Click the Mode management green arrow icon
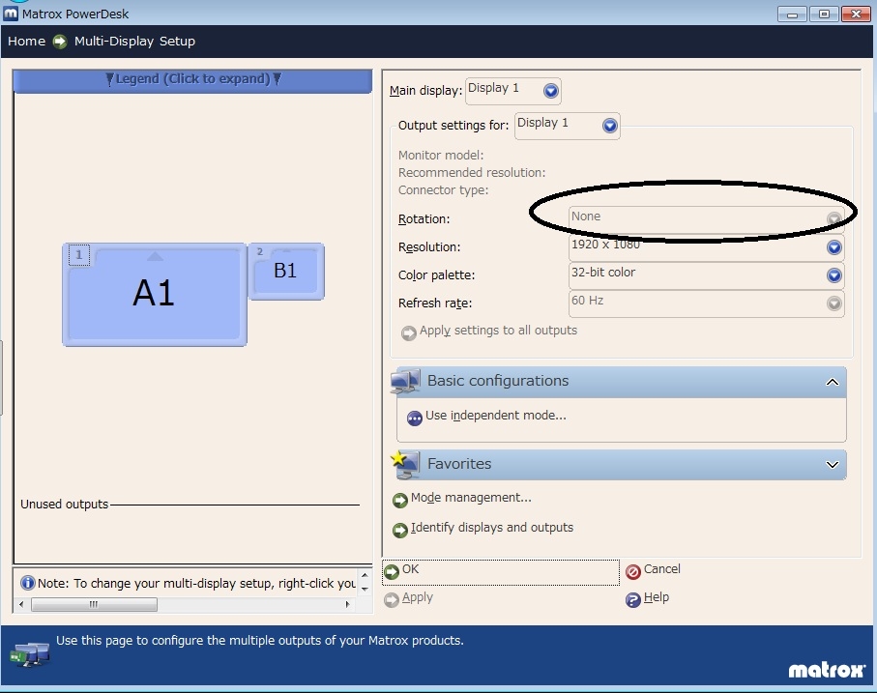Screen dimensions: 877x693 coord(400,501)
